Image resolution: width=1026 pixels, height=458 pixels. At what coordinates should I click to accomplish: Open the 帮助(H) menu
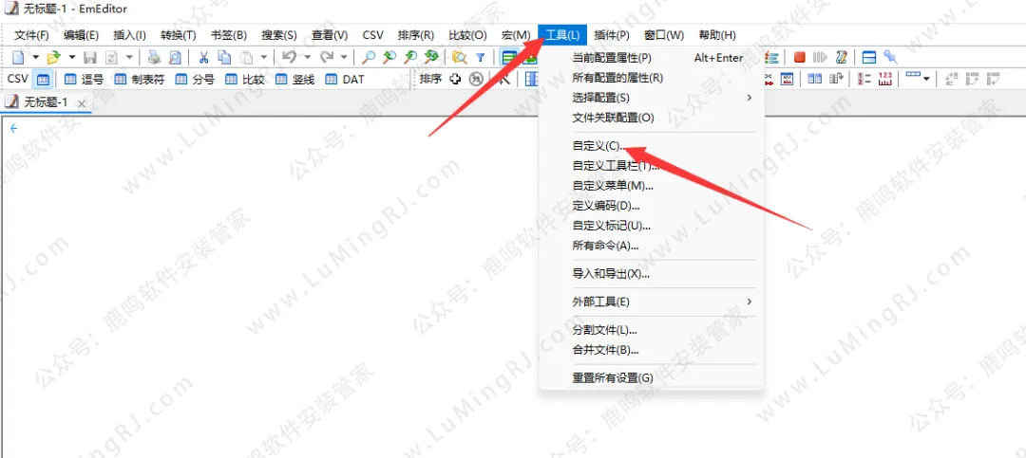[x=717, y=35]
